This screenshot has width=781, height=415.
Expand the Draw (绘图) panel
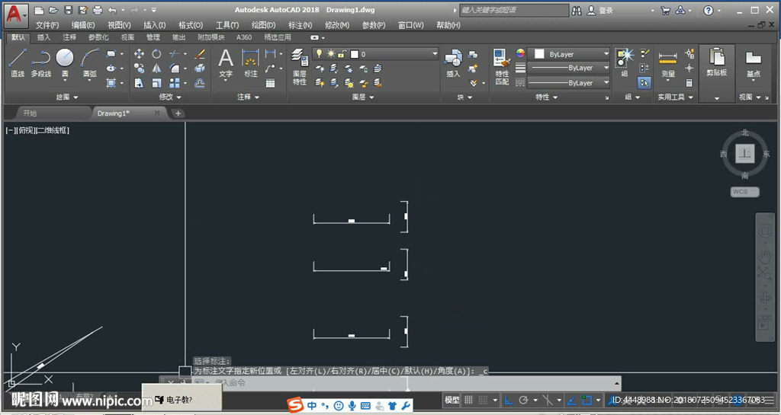[x=67, y=97]
